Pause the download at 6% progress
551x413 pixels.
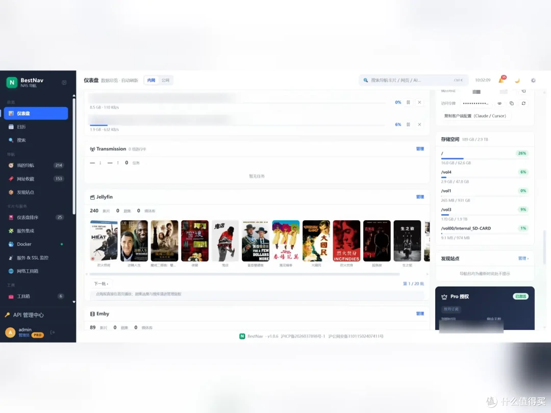pyautogui.click(x=408, y=125)
